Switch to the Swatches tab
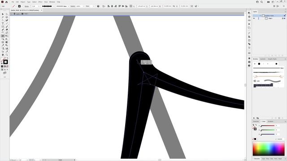The image size is (287, 161). [x=256, y=121]
